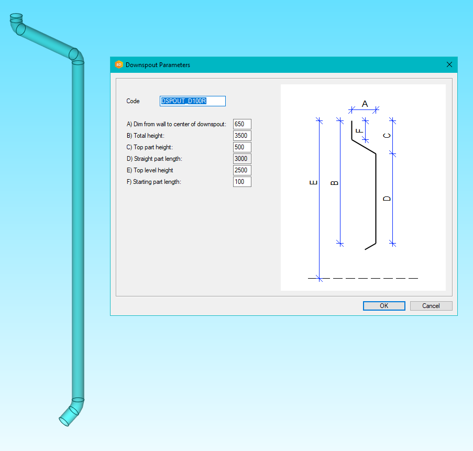This screenshot has width=473, height=451.
Task: Confirm parameters with the OK button
Action: click(x=383, y=306)
